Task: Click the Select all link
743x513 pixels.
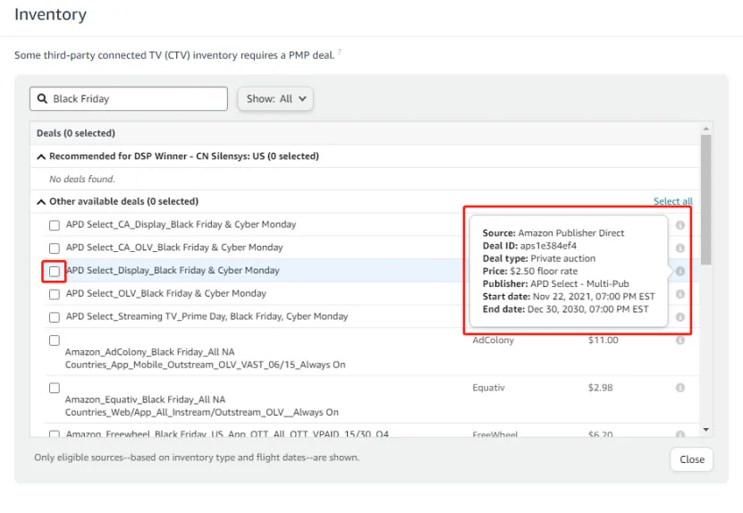Action: [673, 201]
